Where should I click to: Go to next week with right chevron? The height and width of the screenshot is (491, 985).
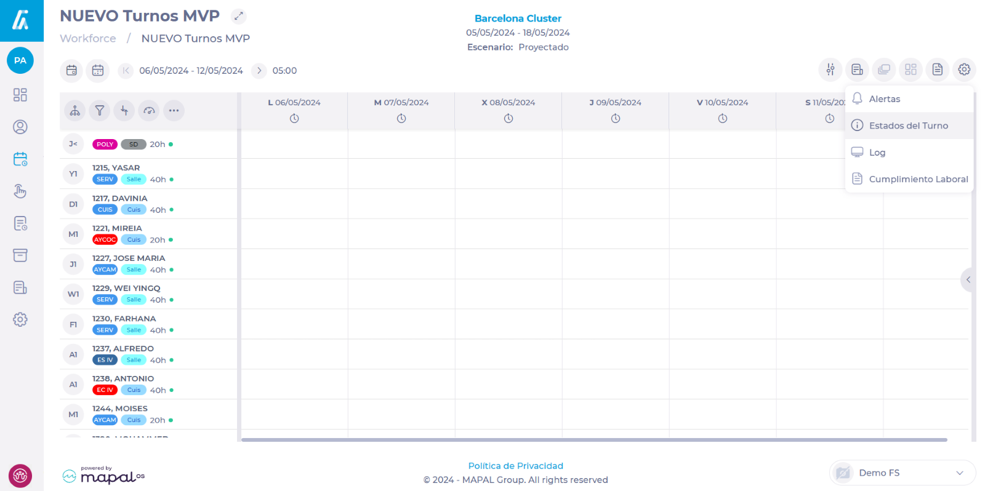pyautogui.click(x=259, y=71)
